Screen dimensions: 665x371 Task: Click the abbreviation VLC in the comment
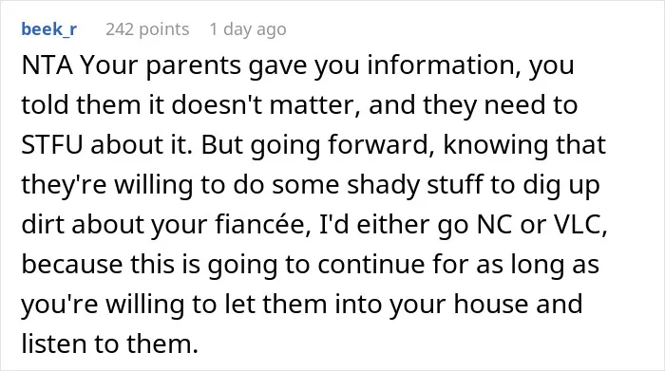coord(580,224)
